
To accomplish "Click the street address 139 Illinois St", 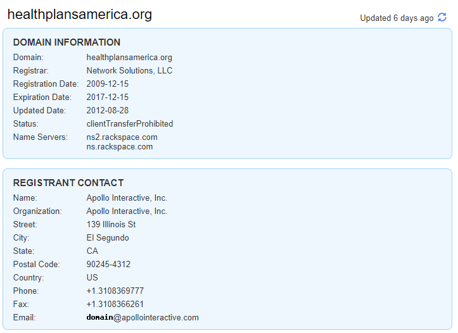I will (111, 225).
